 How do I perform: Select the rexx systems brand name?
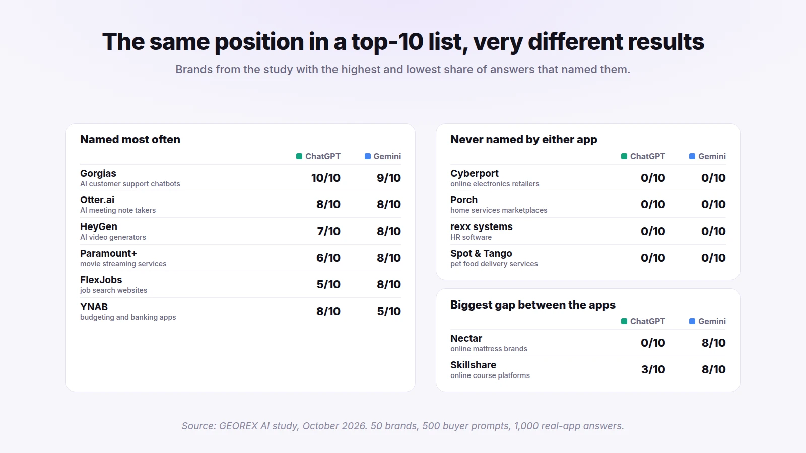click(482, 226)
